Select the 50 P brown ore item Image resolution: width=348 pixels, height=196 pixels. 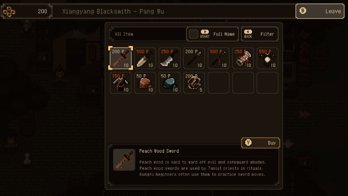145,83
